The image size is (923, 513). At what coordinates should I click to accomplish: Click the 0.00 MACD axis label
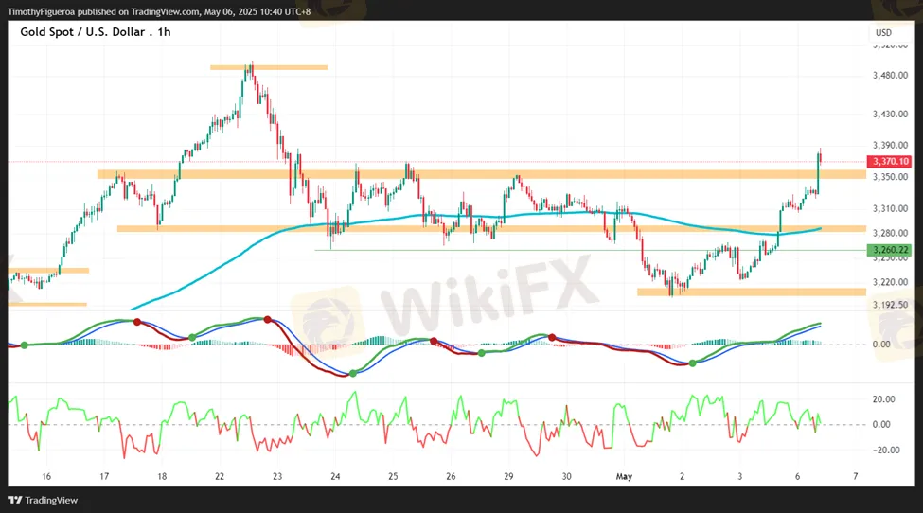coord(880,345)
